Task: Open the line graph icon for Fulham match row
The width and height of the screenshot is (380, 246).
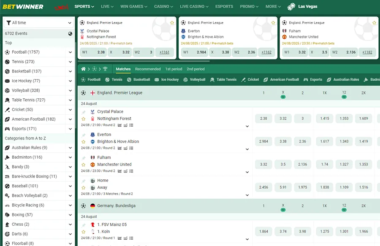Action: 125,171
